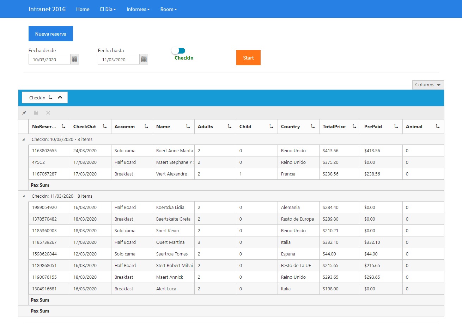Click the Fecha desde date field
462x327 pixels.
tap(49, 60)
